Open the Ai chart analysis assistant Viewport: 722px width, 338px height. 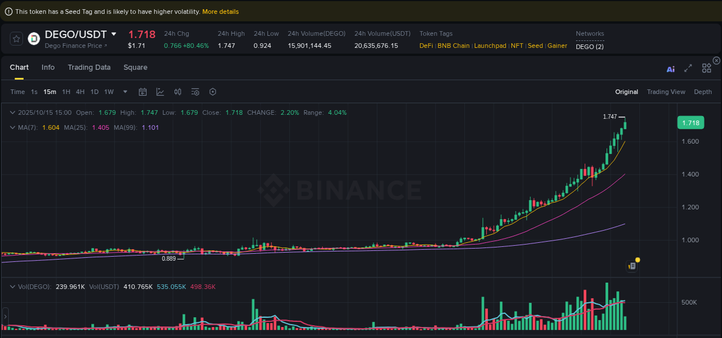click(x=671, y=68)
